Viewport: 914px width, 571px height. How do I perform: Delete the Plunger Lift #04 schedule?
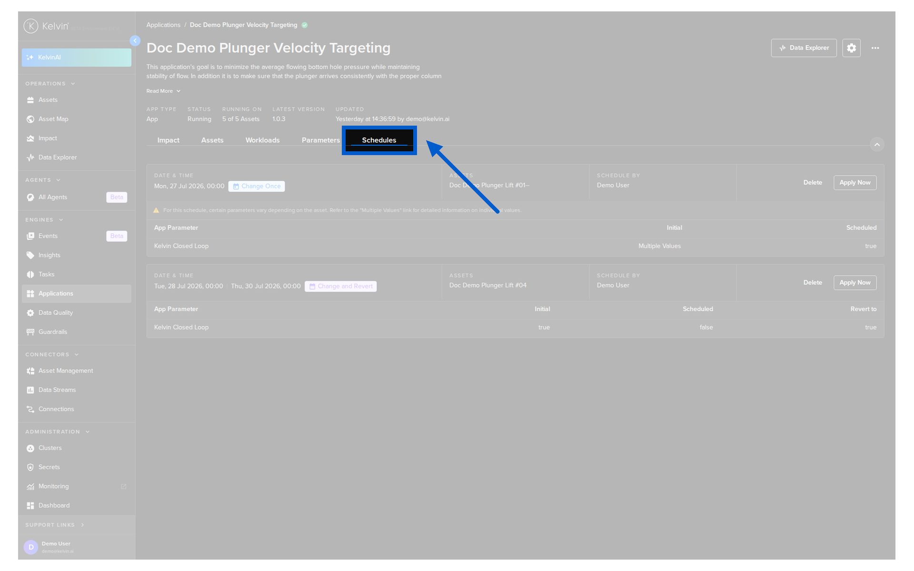[813, 283]
